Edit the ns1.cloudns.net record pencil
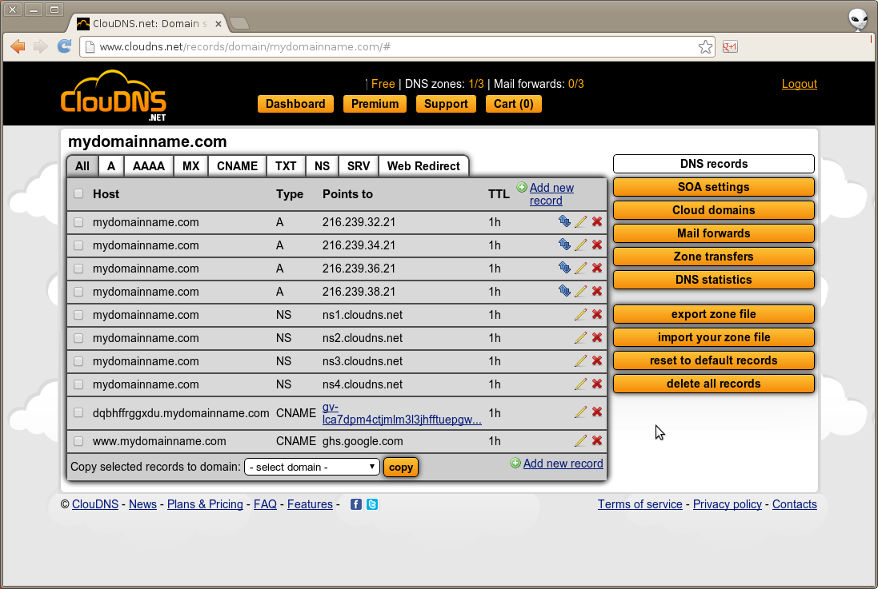This screenshot has width=878, height=589. pos(581,314)
